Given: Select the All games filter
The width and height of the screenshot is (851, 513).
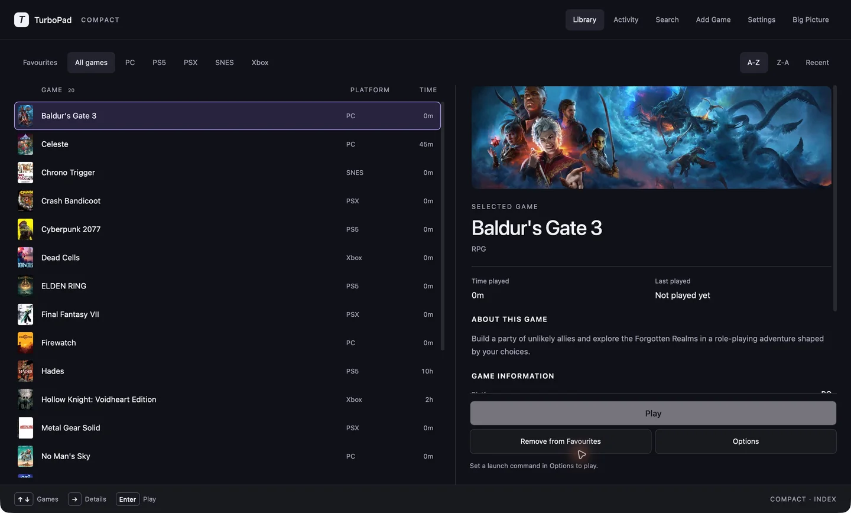Looking at the screenshot, I should [91, 63].
